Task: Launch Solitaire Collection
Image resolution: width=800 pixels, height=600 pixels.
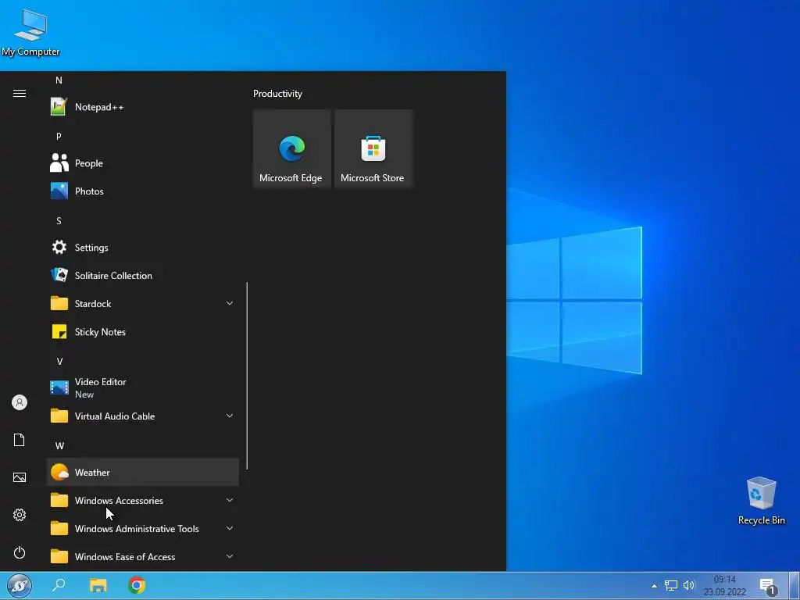Action: 142,276
